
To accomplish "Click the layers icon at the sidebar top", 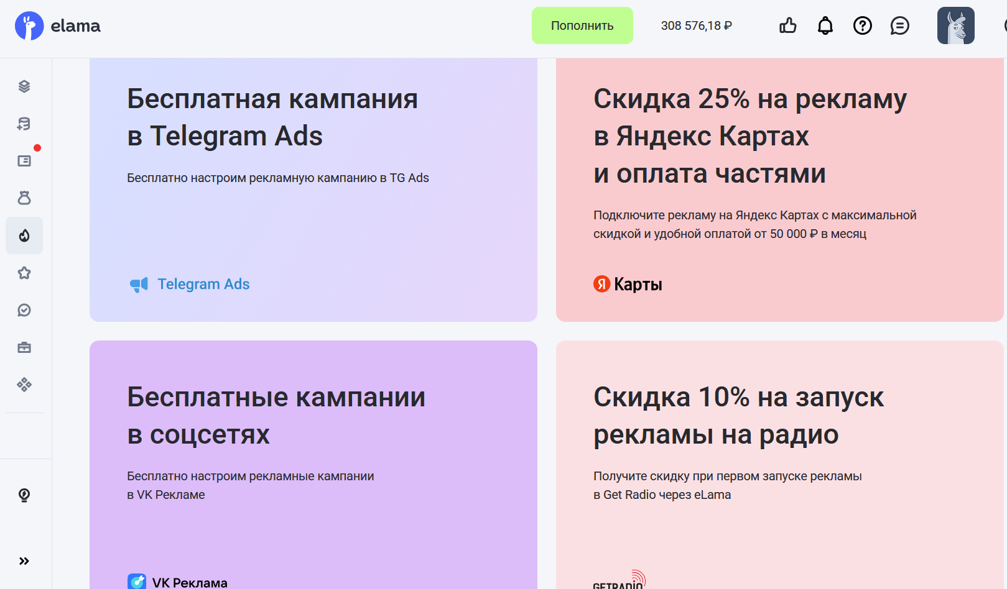I will point(24,86).
